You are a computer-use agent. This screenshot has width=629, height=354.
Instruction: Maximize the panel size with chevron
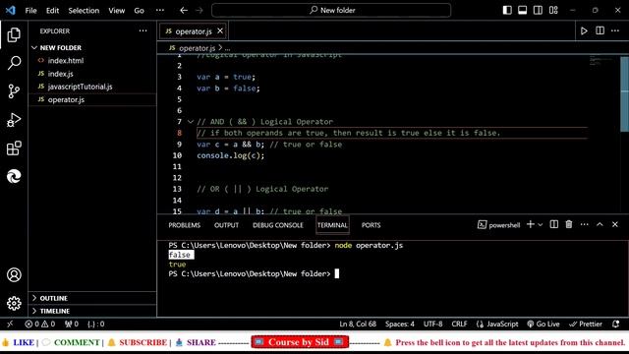pyautogui.click(x=600, y=225)
